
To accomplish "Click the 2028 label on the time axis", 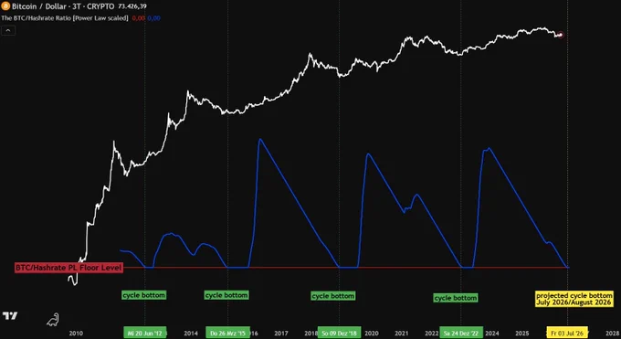I will (613, 334).
